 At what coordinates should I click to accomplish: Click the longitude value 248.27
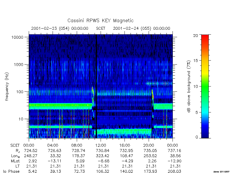coord(31,156)
